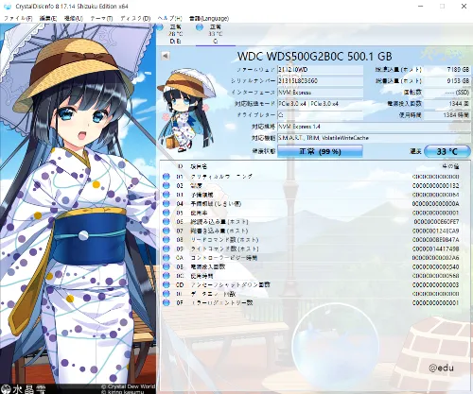Open the 言語(Language) menu
The image size is (473, 394).
pos(209,18)
